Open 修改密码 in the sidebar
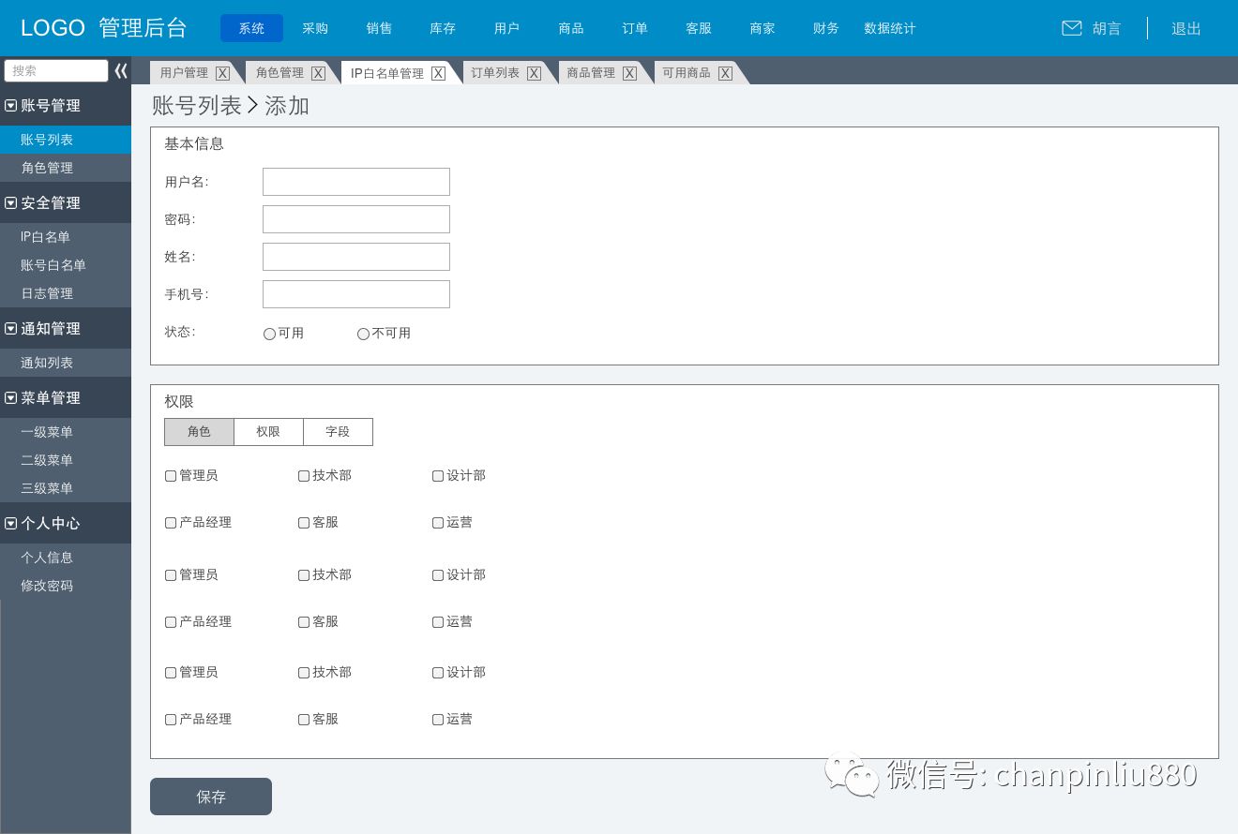This screenshot has width=1238, height=834. (66, 586)
